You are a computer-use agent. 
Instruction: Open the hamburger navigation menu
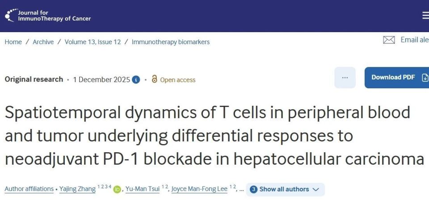(x=425, y=16)
